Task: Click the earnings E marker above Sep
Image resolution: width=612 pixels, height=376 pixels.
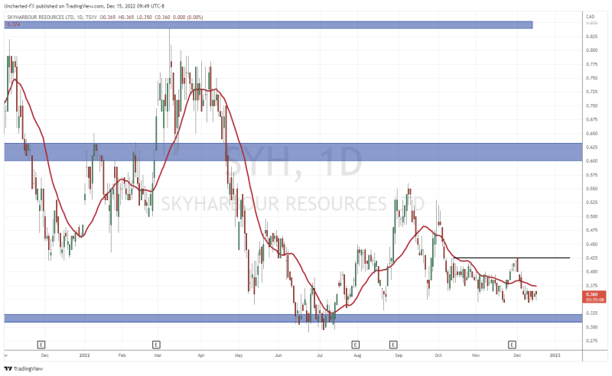Action: coord(393,345)
